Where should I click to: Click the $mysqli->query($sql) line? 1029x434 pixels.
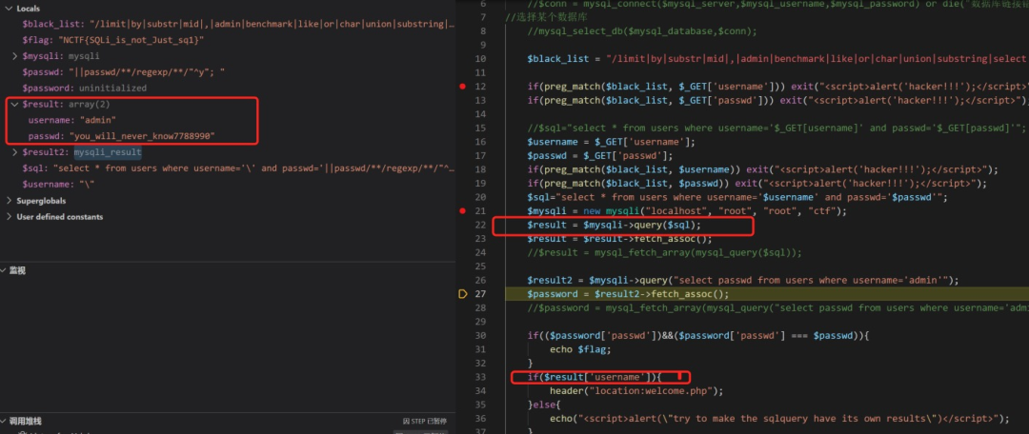click(x=615, y=225)
